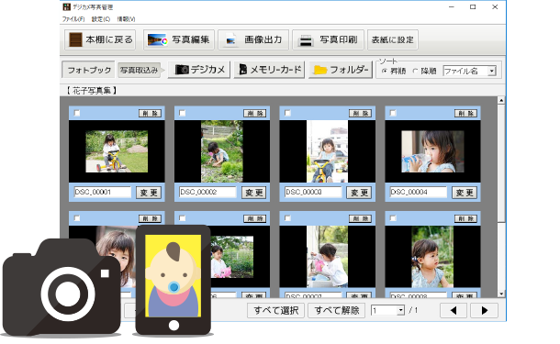Click 変更 next to DSC_00002
This screenshot has width=560, height=344.
[x=254, y=193]
